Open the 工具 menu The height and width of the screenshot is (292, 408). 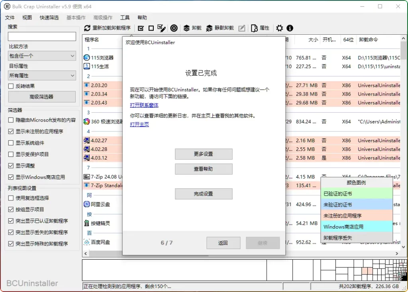pos(125,18)
